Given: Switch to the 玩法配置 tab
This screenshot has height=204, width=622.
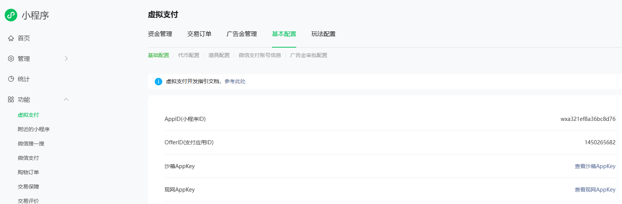Looking at the screenshot, I should [x=323, y=34].
